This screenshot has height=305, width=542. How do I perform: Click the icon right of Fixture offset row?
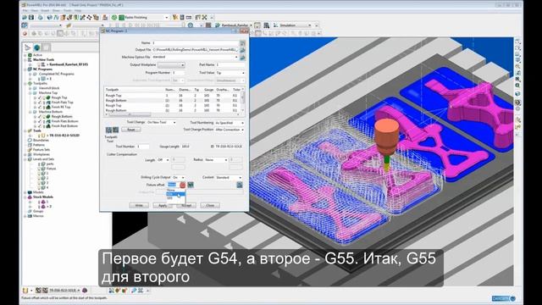pyautogui.click(x=239, y=186)
